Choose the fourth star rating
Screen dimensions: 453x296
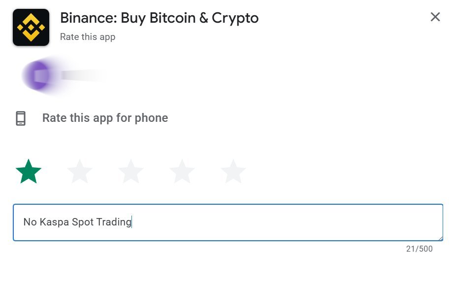(x=182, y=171)
